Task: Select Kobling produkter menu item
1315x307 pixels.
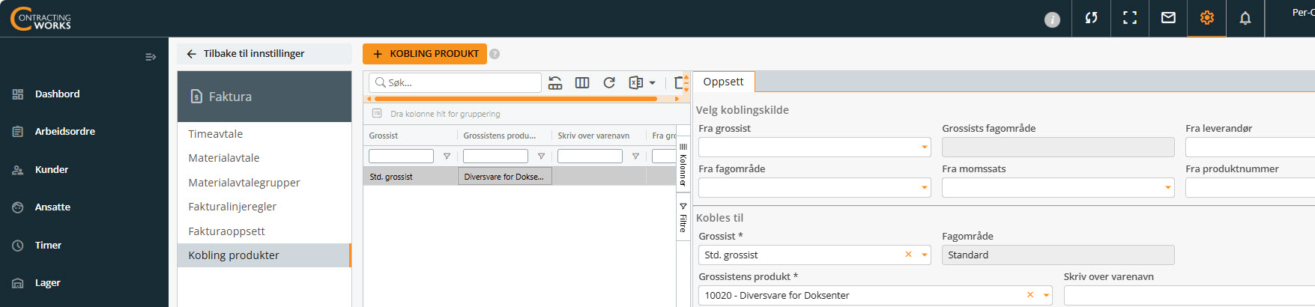Action: coord(264,255)
